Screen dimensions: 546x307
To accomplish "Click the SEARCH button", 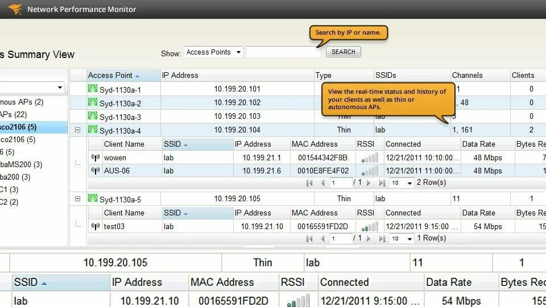I will pos(344,52).
